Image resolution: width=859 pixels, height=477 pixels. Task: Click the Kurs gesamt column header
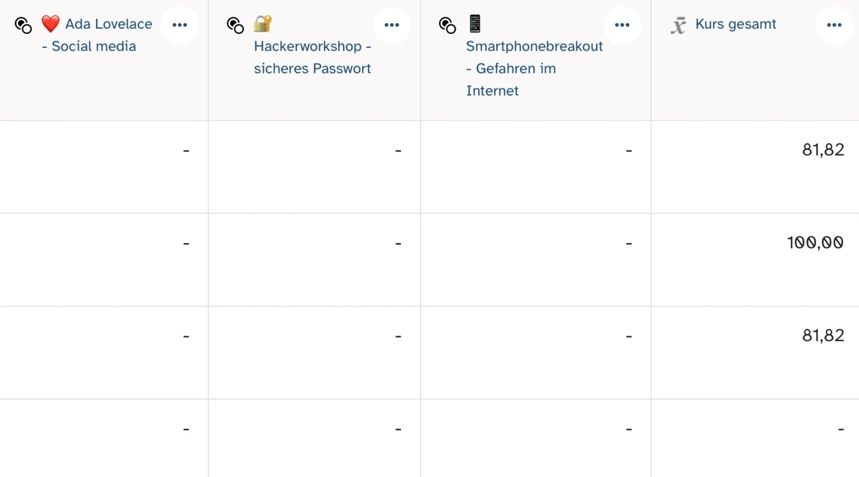[736, 24]
